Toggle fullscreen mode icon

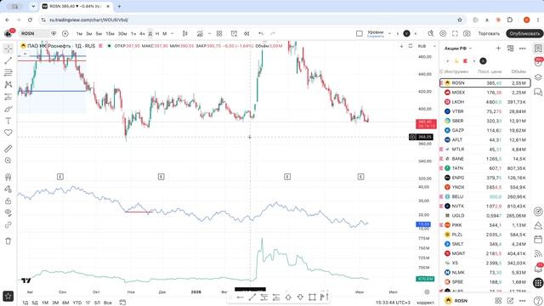(x=455, y=34)
